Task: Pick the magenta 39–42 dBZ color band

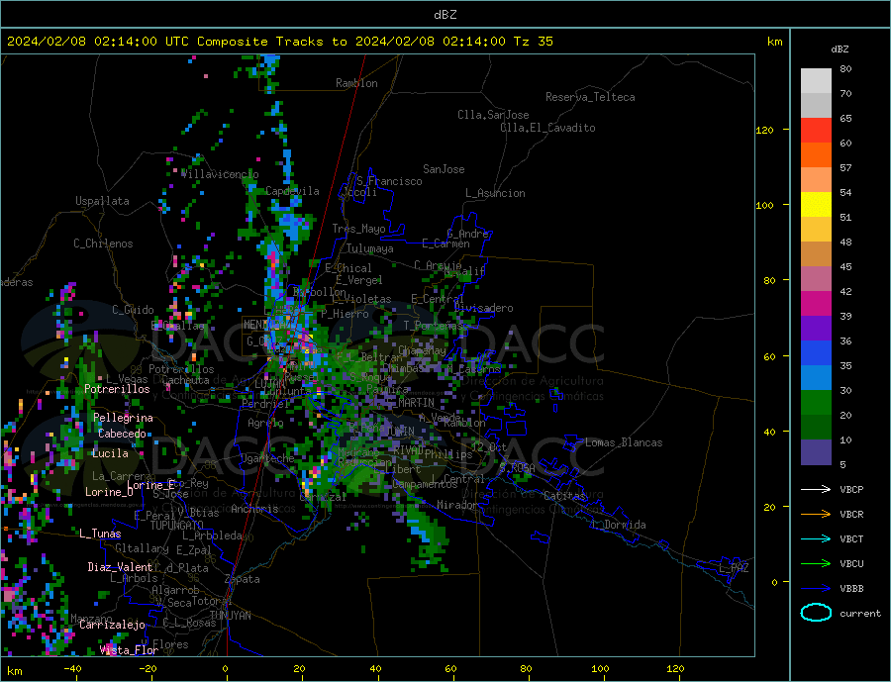Action: pyautogui.click(x=816, y=304)
